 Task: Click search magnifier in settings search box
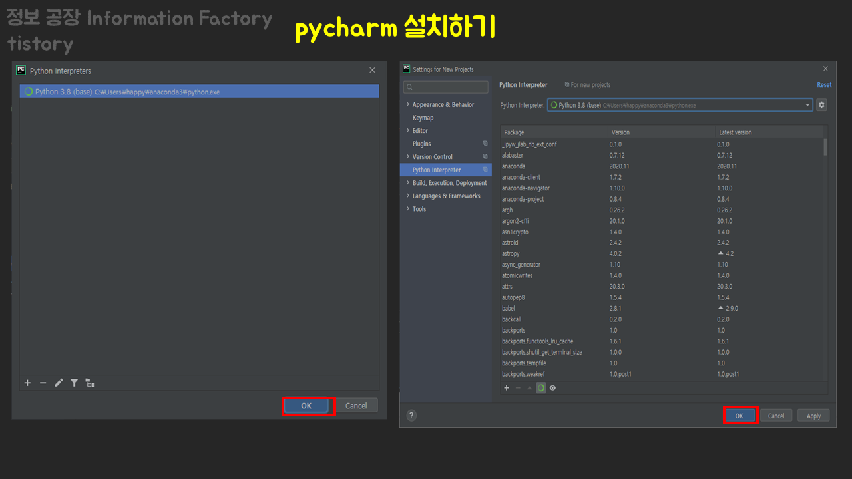[x=409, y=87]
